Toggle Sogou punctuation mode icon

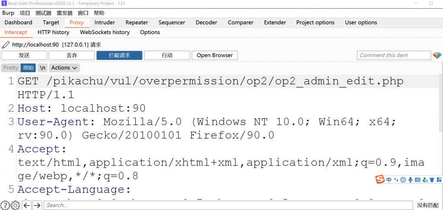396,179
